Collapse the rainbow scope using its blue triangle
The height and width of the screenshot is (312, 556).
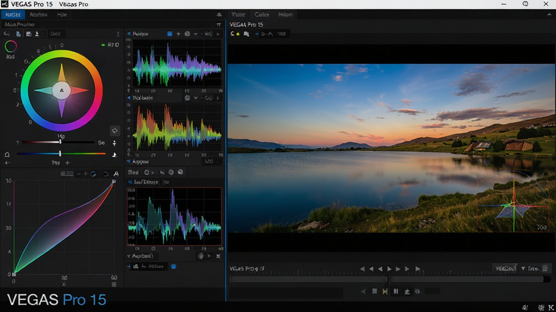[x=129, y=97]
